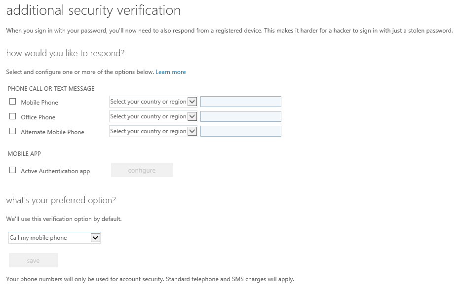
Task: Select the Alternate Mobile Phone number field
Action: (x=240, y=132)
